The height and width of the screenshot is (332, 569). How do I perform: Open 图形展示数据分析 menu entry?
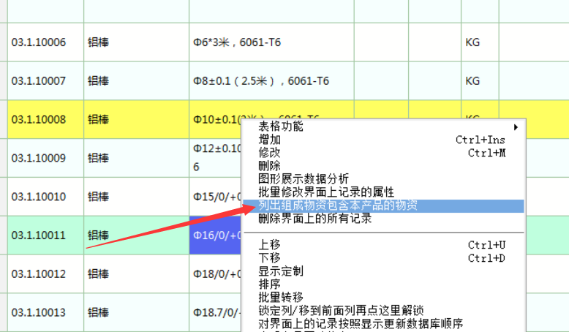tap(304, 179)
